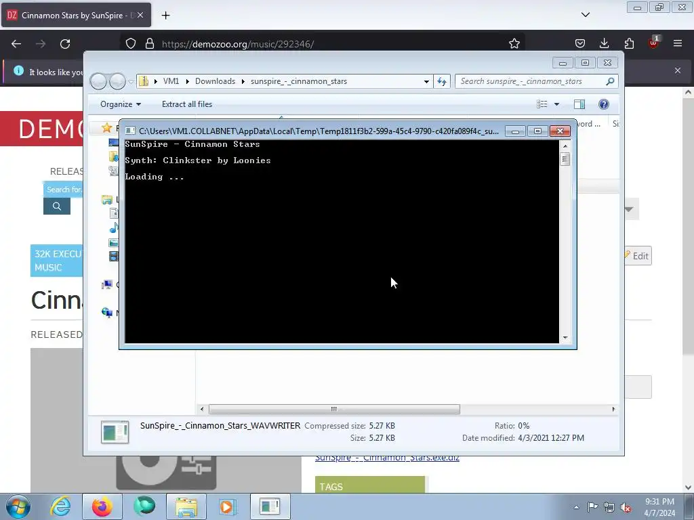Click Extract all files

point(187,104)
